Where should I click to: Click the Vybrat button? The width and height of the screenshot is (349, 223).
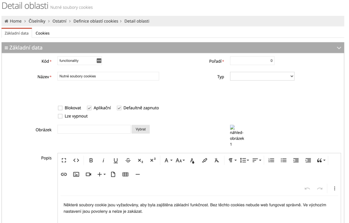[x=141, y=129]
